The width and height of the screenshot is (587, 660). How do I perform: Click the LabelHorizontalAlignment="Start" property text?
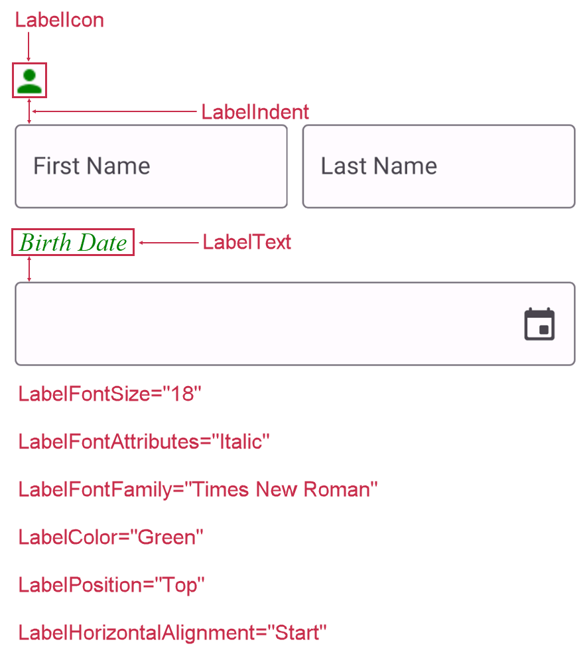click(172, 633)
